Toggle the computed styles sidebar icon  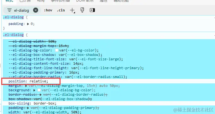click(92, 10)
